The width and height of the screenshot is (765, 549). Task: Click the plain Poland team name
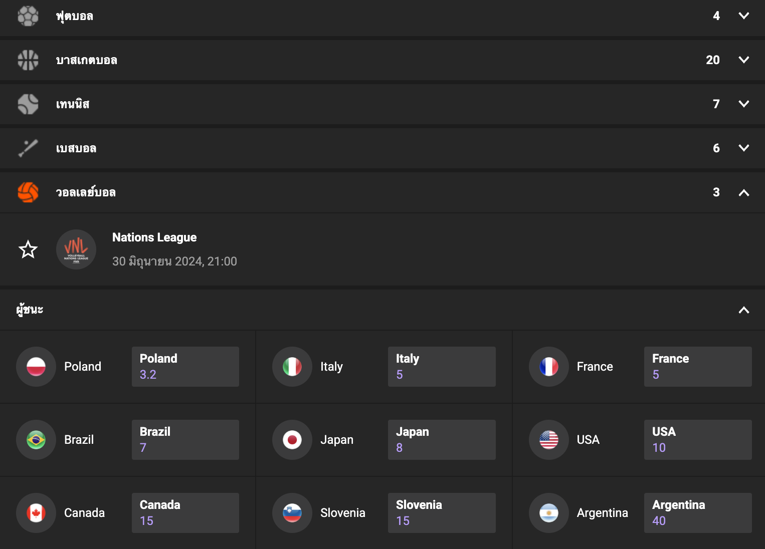pos(83,367)
